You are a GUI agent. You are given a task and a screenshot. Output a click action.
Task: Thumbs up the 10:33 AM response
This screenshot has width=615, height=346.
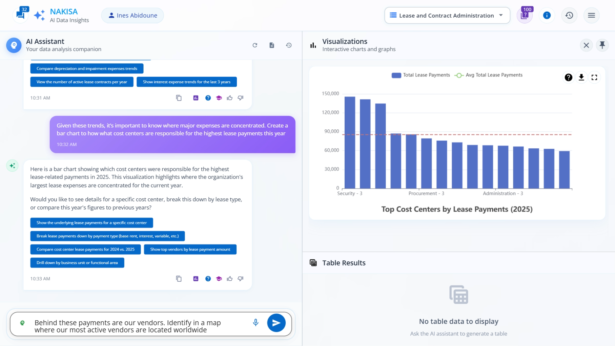[230, 279]
